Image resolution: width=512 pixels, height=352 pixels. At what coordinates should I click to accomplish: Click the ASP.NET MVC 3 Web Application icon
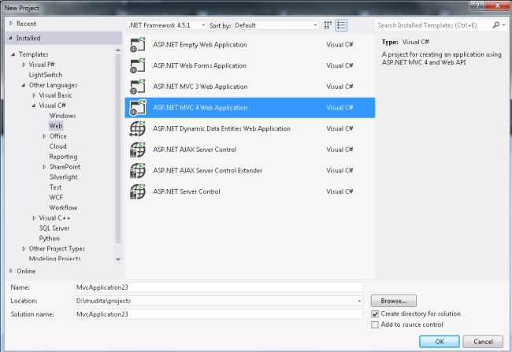(138, 87)
